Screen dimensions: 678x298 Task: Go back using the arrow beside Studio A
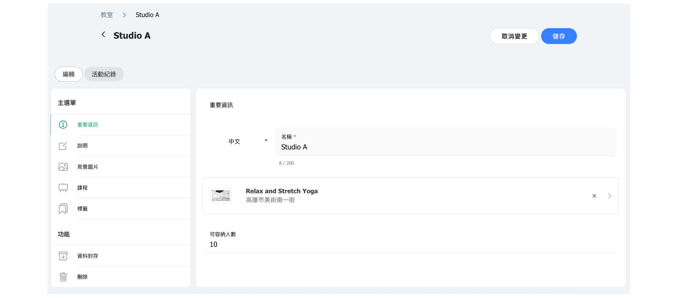[x=103, y=35]
